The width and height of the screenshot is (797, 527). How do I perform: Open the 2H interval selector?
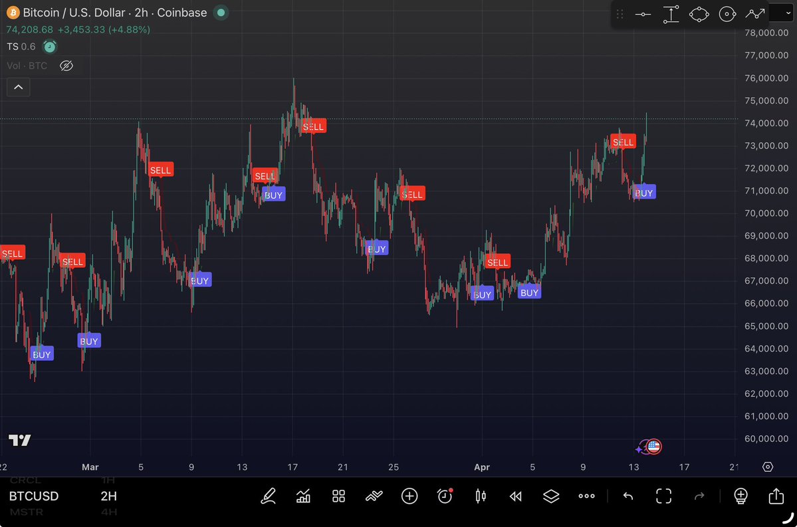coord(109,496)
